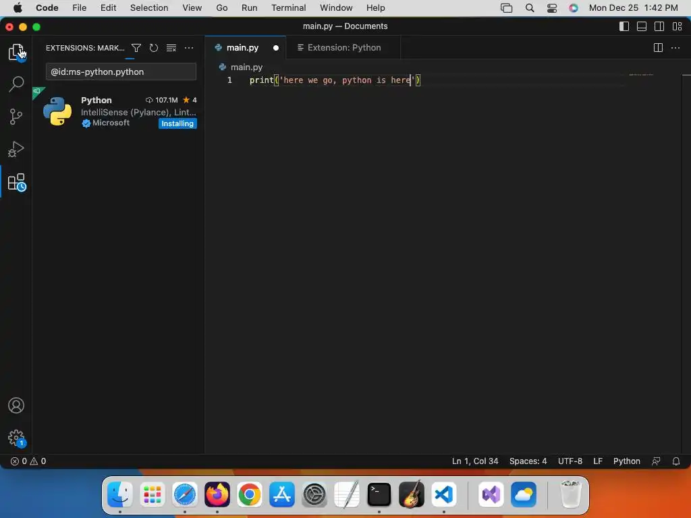This screenshot has height=518, width=691.
Task: Change indentation via Spaces: 4
Action: click(528, 461)
